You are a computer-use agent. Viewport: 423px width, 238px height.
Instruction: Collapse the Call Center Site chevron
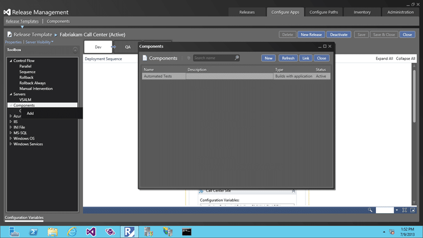(x=293, y=191)
